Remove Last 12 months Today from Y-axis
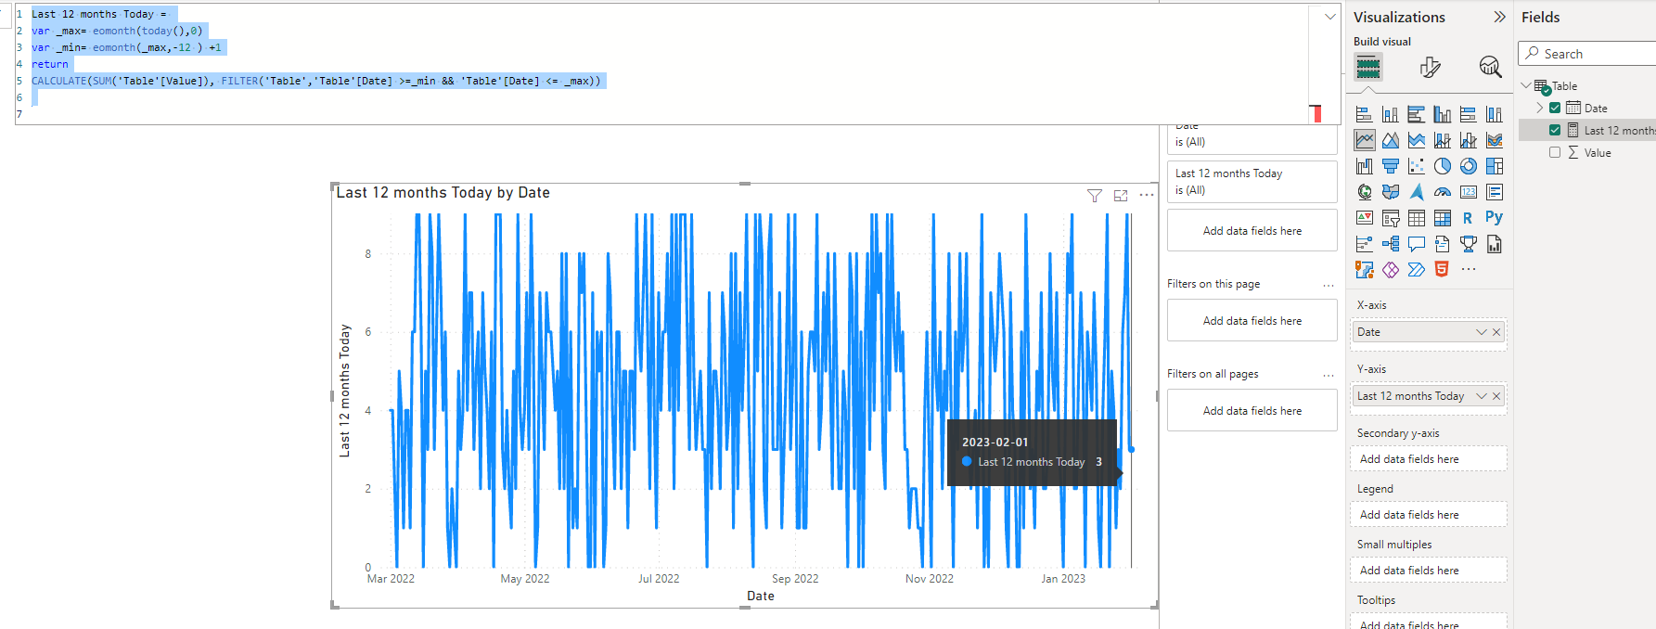This screenshot has width=1656, height=629. coord(1496,396)
